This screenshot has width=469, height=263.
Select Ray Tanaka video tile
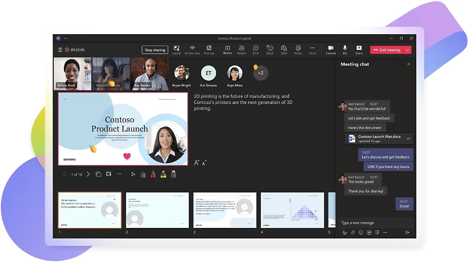(150, 74)
